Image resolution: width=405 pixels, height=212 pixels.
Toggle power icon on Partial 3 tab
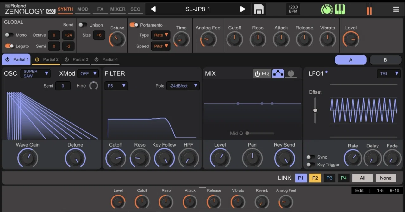pyautogui.click(x=67, y=59)
